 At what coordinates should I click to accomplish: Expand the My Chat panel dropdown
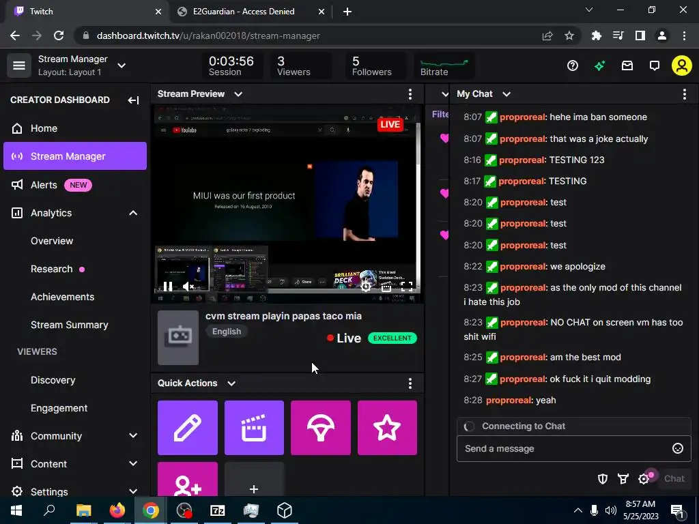coord(507,94)
